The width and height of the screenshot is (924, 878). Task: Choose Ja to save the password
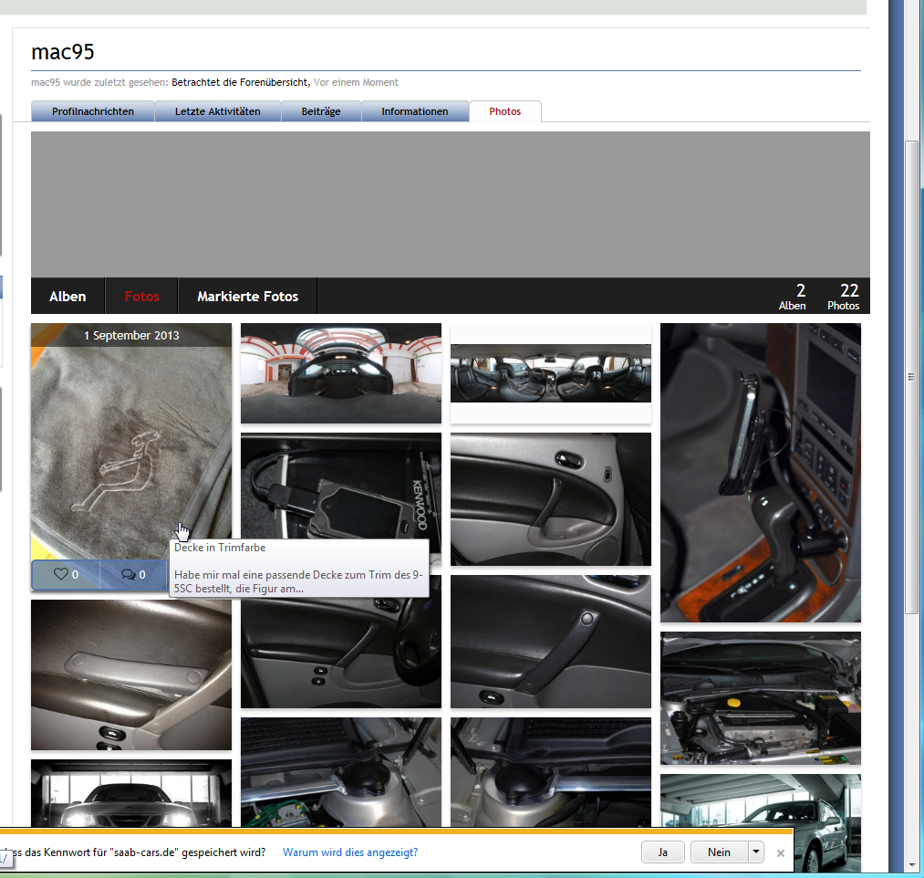(x=663, y=852)
